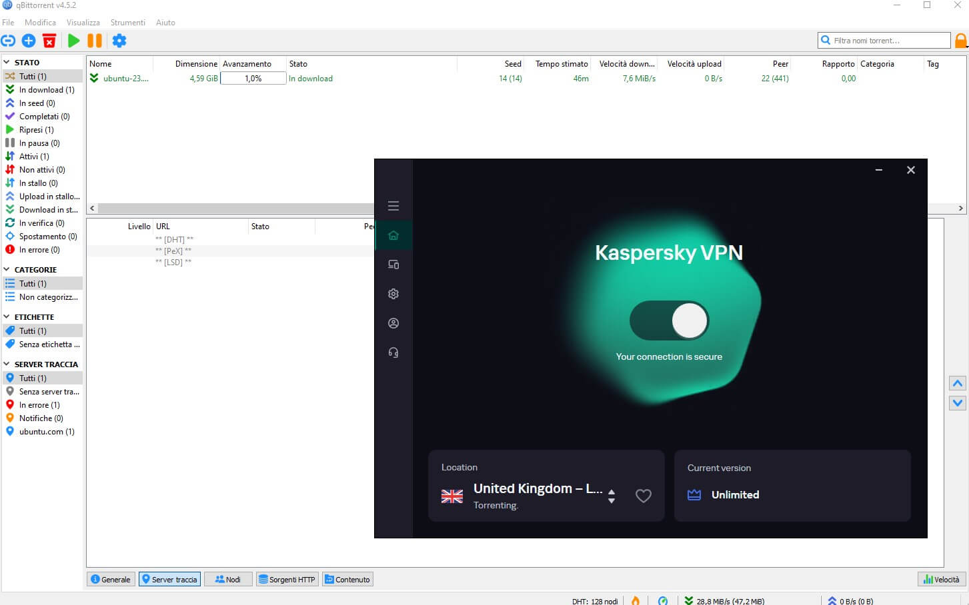Click the add torrent link icon in qBittorrent toolbar

8,41
